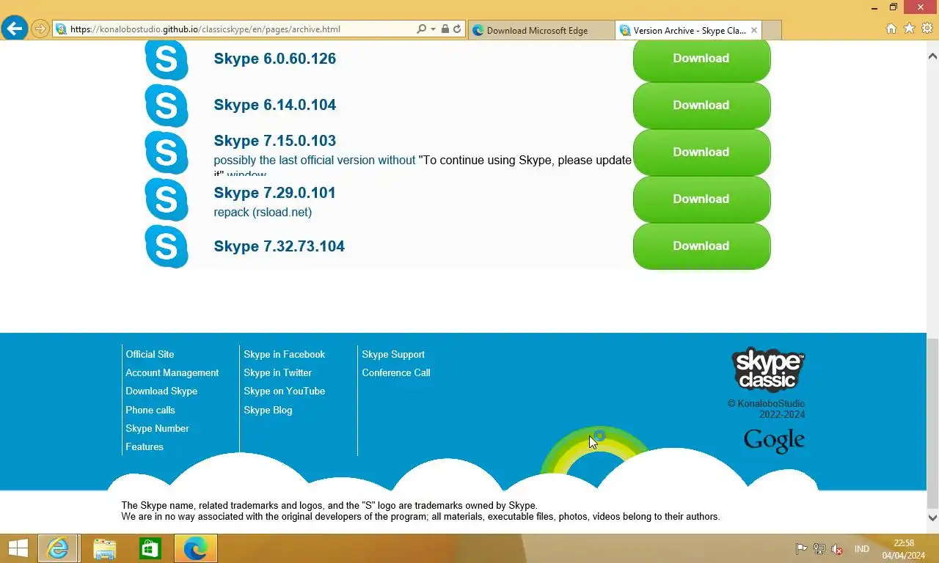Click the scrollbar down arrow
The width and height of the screenshot is (939, 563).
[932, 518]
